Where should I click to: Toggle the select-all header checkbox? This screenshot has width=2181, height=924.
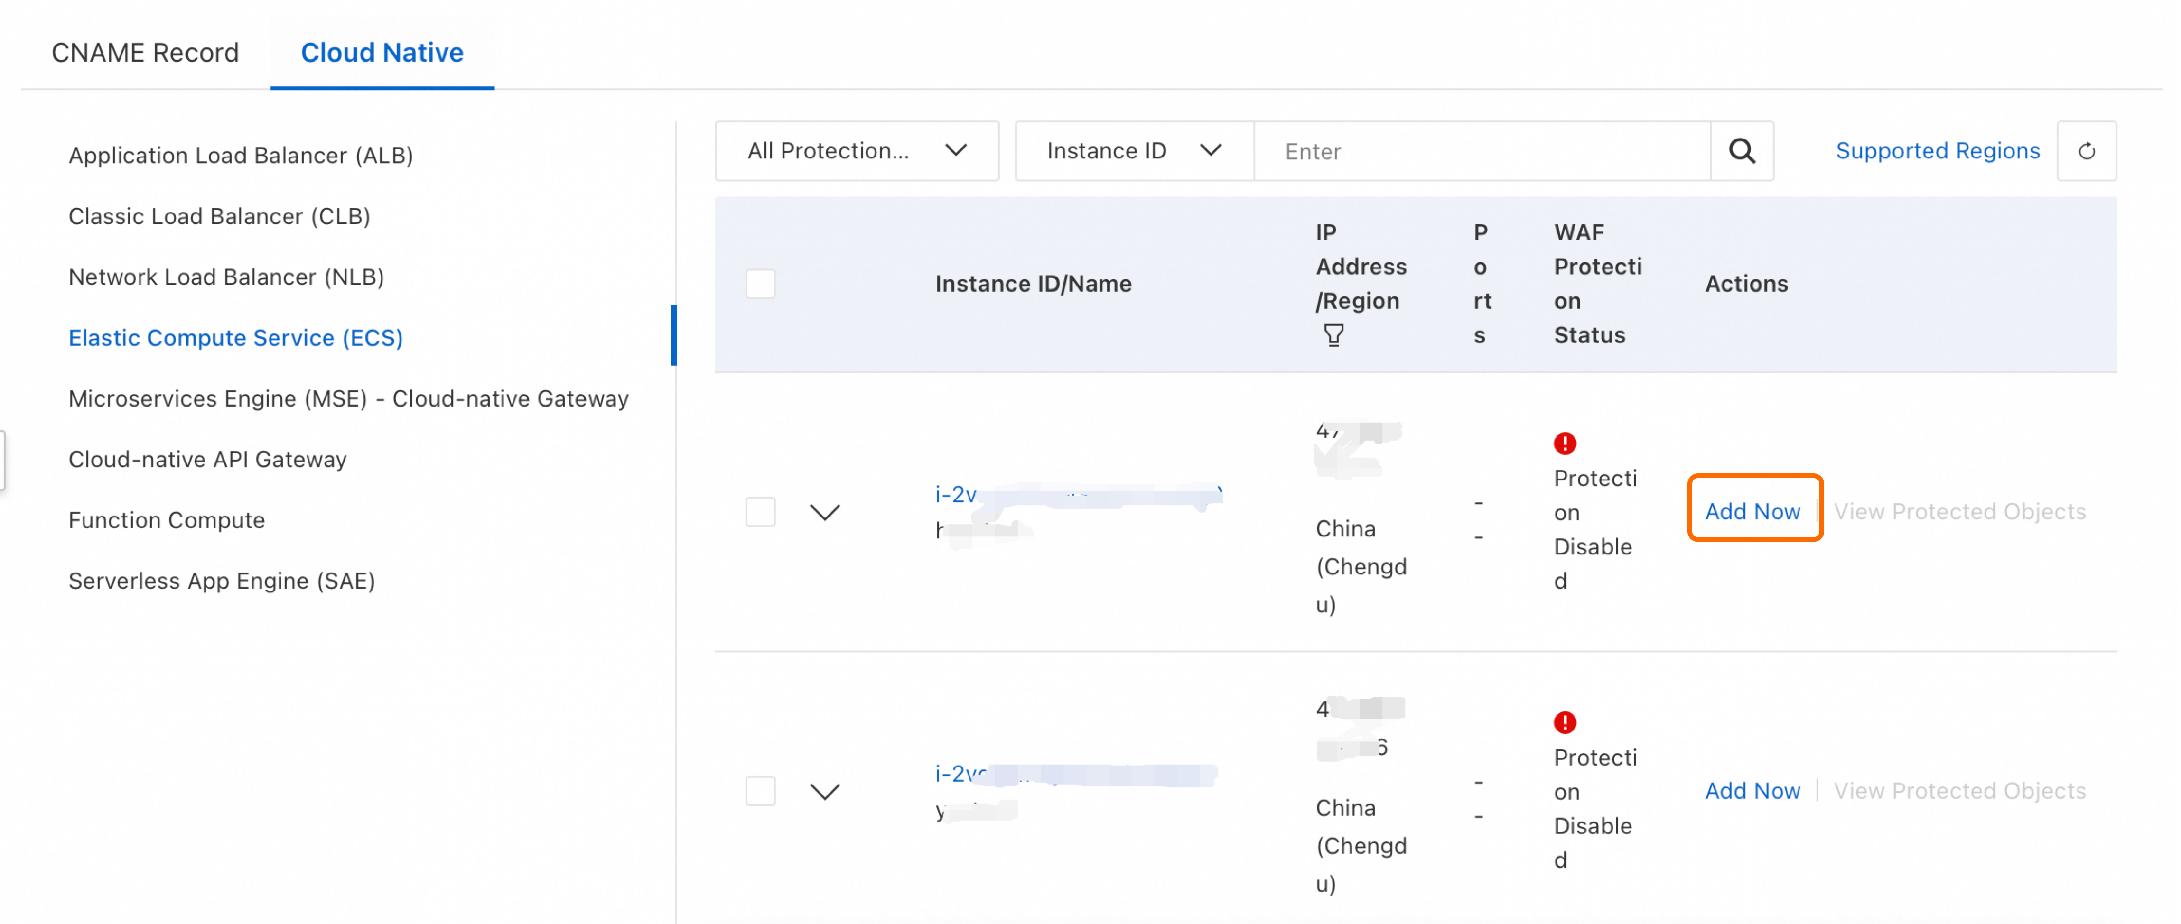pos(759,284)
